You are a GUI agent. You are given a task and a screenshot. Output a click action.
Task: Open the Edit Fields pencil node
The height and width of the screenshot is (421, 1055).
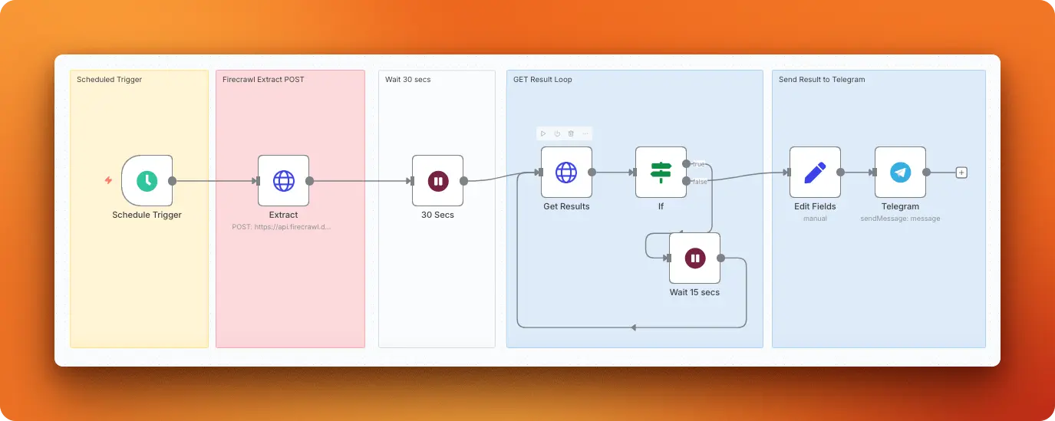point(815,173)
